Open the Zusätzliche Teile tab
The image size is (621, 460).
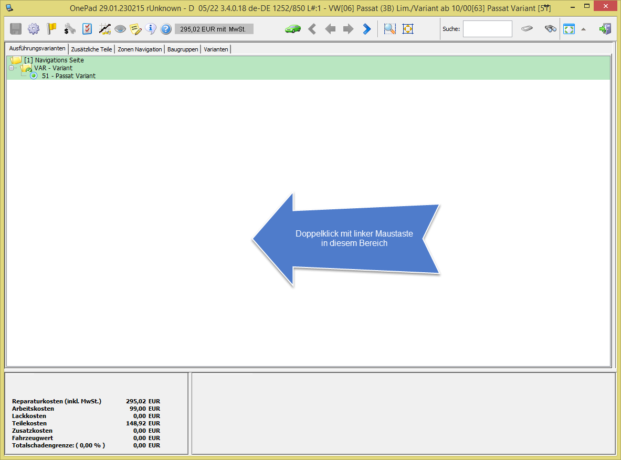pos(91,49)
